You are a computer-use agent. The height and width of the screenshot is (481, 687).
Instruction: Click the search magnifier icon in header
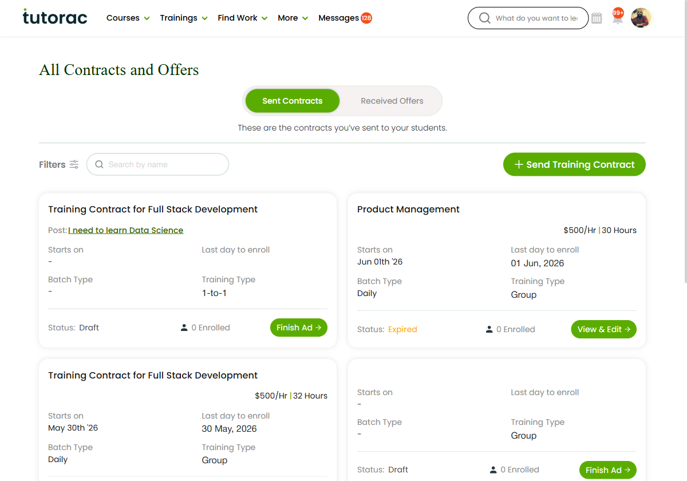pyautogui.click(x=484, y=18)
